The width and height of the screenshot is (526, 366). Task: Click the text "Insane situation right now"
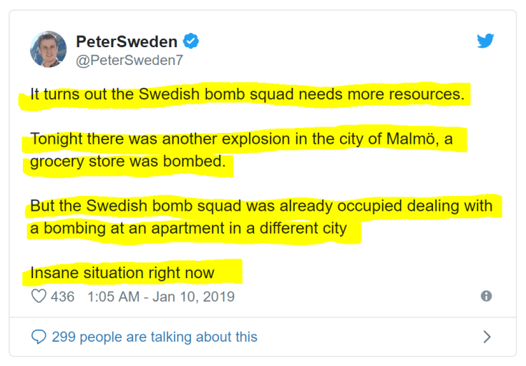[x=122, y=273]
